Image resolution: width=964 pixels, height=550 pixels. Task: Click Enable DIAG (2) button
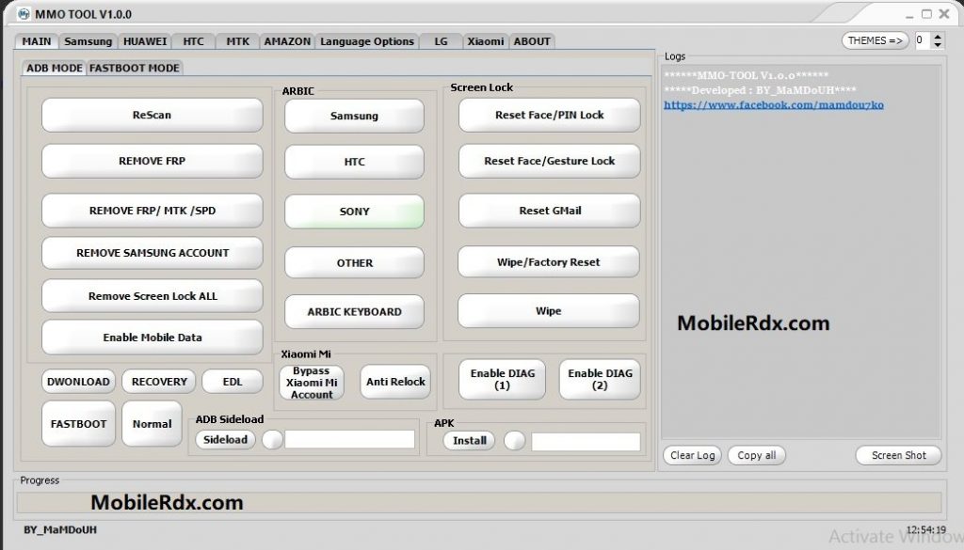(600, 379)
